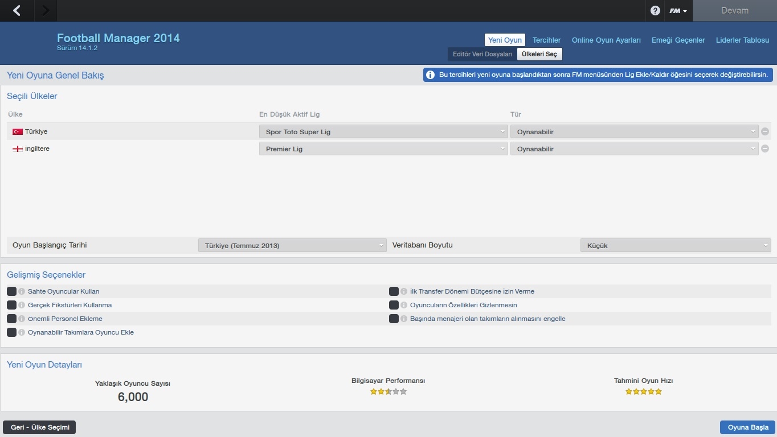Open the help question mark icon
This screenshot has height=437, width=777.
tap(655, 11)
